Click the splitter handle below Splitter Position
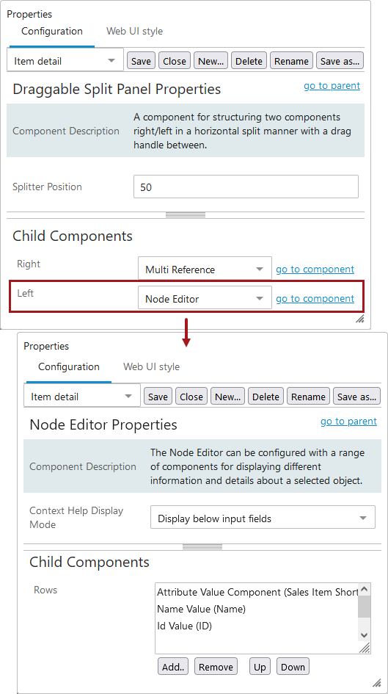The image size is (388, 694). click(186, 215)
